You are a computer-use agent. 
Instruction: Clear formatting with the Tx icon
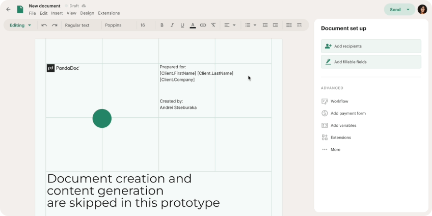(213, 25)
